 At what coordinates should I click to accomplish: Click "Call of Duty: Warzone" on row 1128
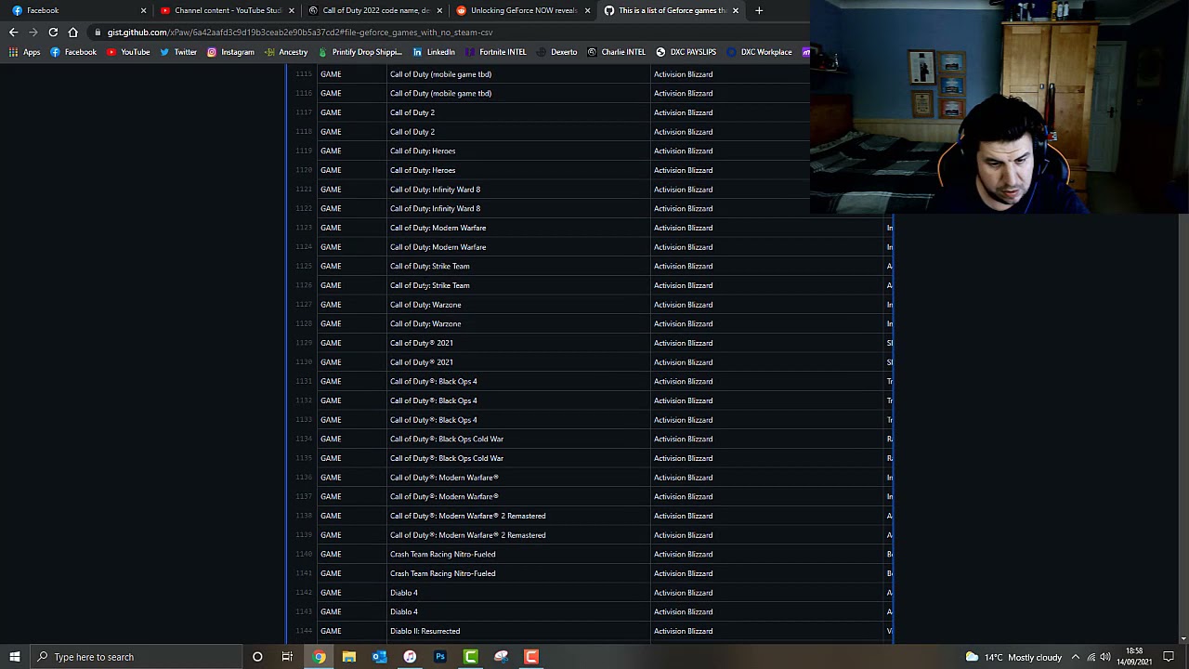point(425,324)
